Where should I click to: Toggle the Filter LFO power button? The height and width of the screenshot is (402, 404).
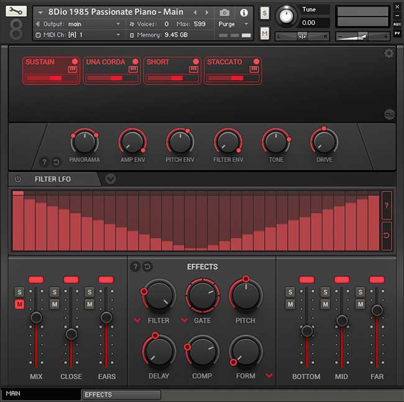[x=17, y=179]
